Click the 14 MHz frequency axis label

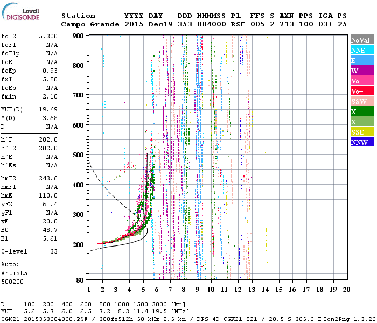[x=265, y=290]
